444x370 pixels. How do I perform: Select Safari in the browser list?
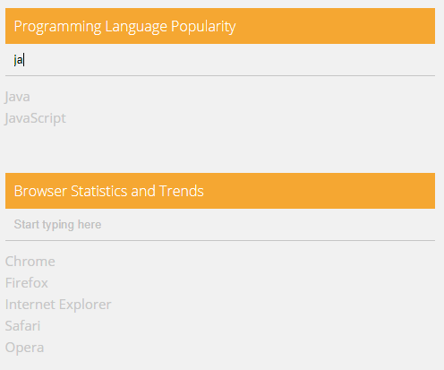point(22,326)
